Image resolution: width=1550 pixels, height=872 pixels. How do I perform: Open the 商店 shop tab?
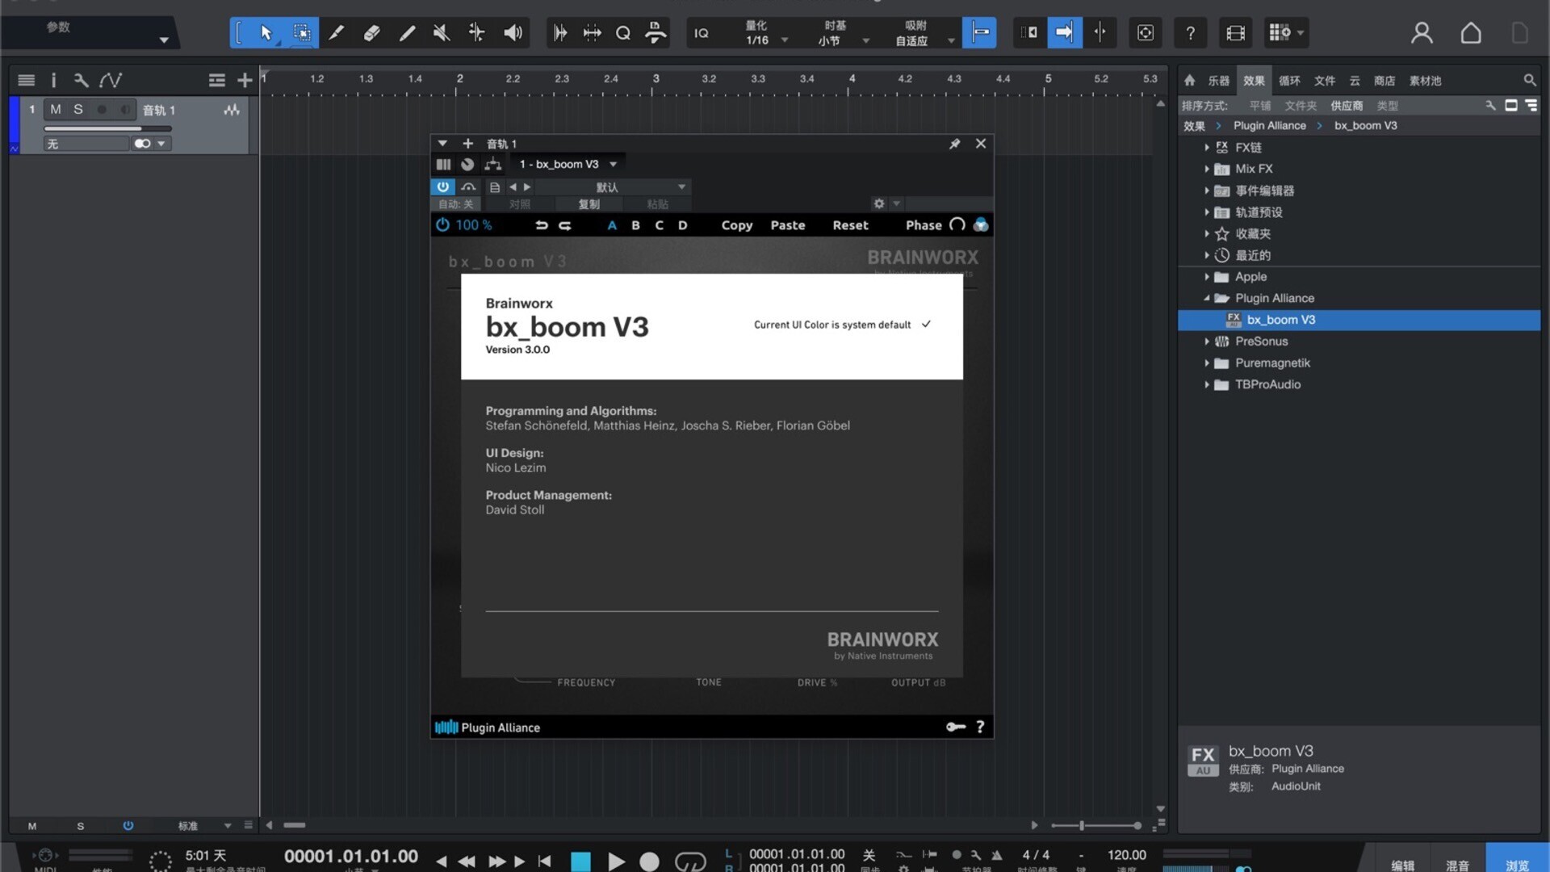(1385, 81)
